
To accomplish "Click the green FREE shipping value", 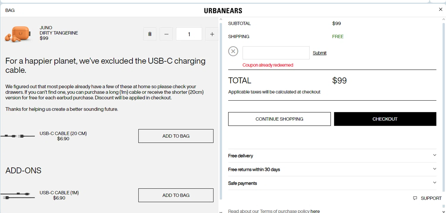I will point(338,36).
